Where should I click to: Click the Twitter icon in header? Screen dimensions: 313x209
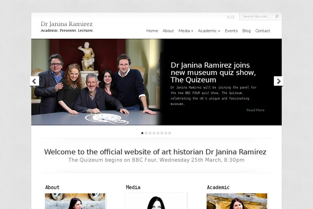pyautogui.click(x=228, y=17)
